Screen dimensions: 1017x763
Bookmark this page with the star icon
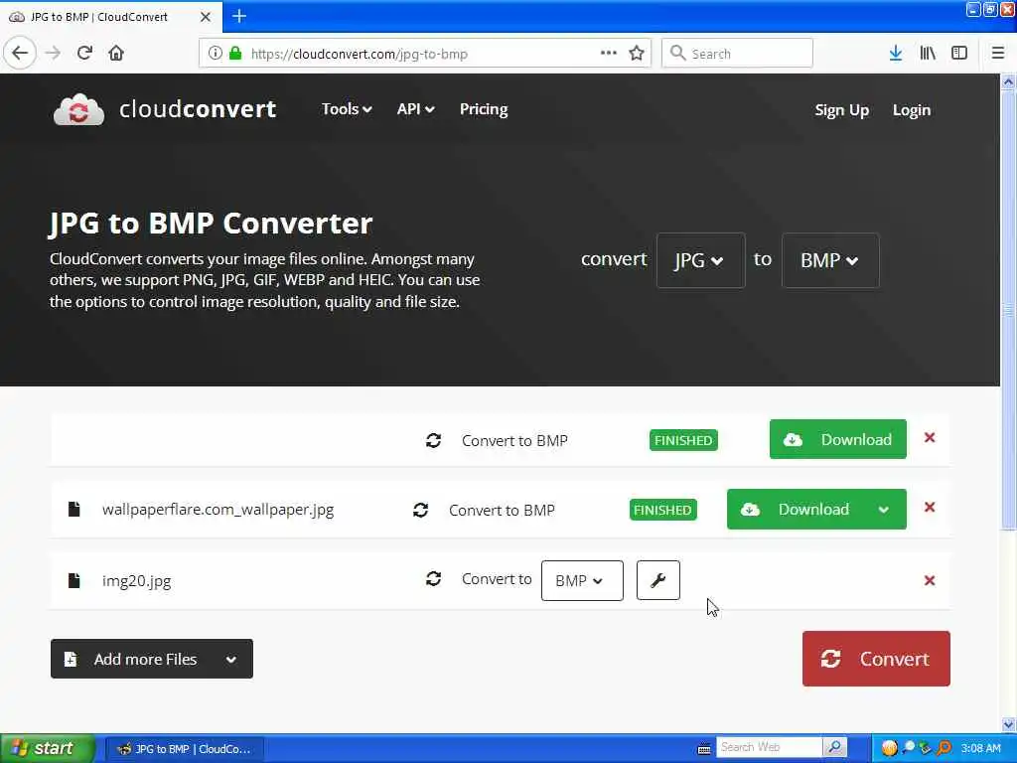point(637,54)
